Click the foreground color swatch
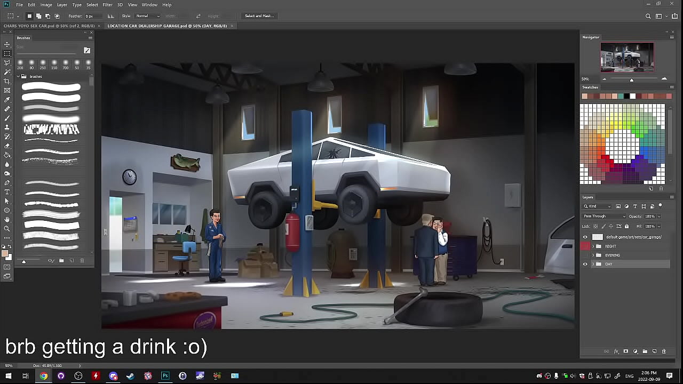This screenshot has height=384, width=683. click(5, 254)
